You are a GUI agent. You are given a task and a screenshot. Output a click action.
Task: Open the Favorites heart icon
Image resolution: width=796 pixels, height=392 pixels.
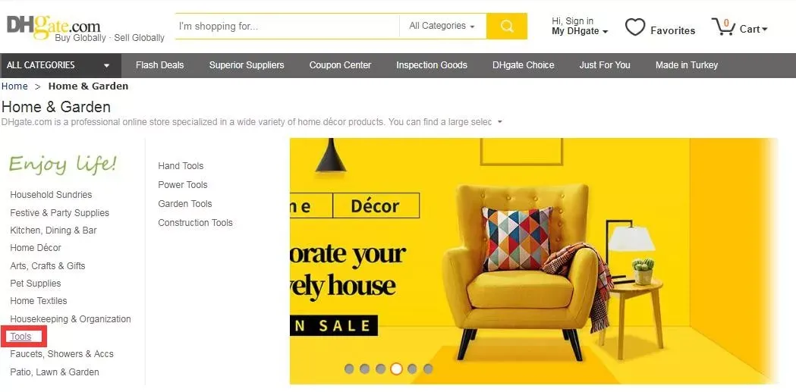click(634, 27)
